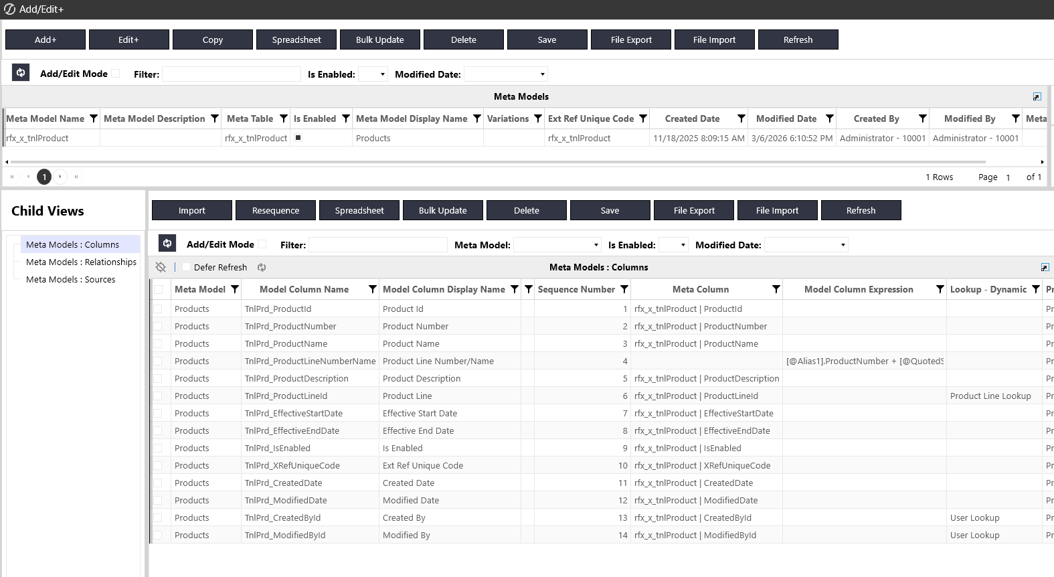The image size is (1054, 577).
Task: Click the small refresh icon after Defer Refresh
Action: click(262, 267)
